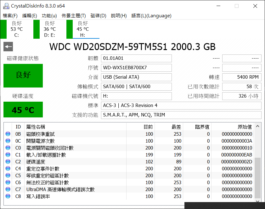
Task: Click the blue status orb for row C1
Action: pyautogui.click(x=8, y=155)
